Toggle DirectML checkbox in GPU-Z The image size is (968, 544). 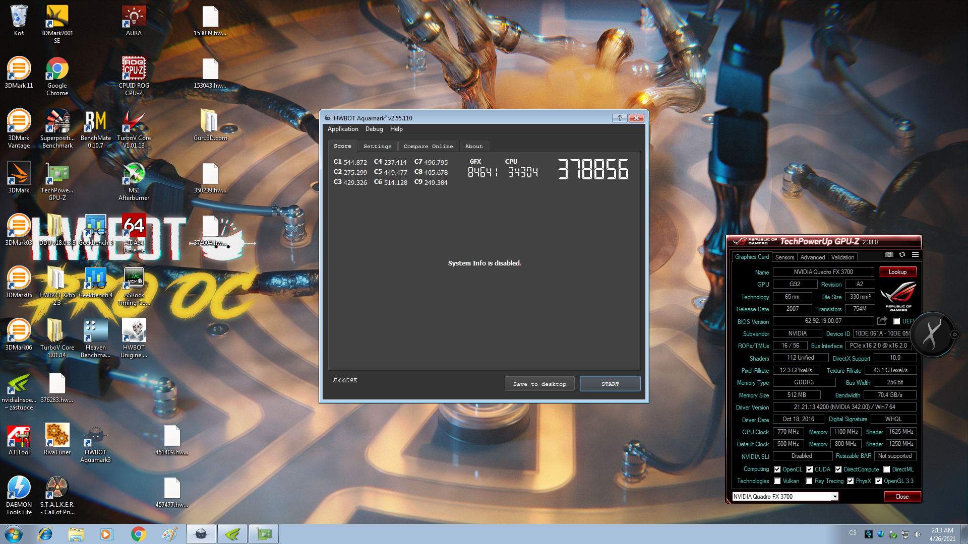(x=887, y=469)
